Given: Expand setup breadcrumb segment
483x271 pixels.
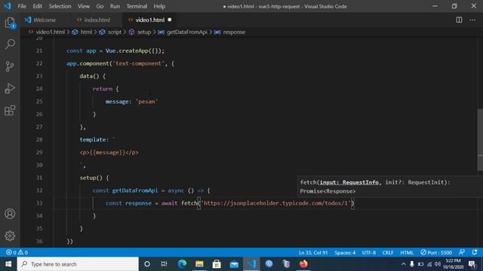Looking at the screenshot, I should (144, 32).
